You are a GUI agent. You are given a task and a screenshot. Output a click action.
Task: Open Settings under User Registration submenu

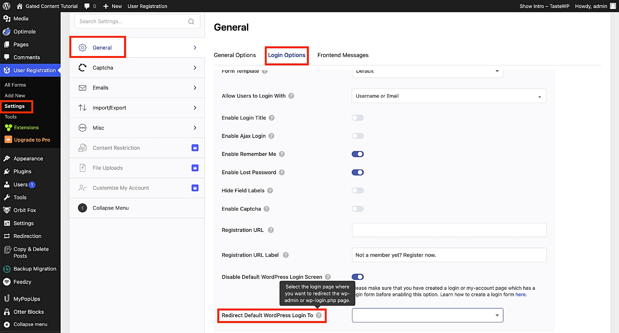point(15,106)
